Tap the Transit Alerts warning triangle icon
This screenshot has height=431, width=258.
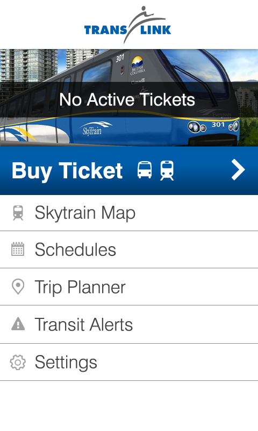click(x=18, y=324)
